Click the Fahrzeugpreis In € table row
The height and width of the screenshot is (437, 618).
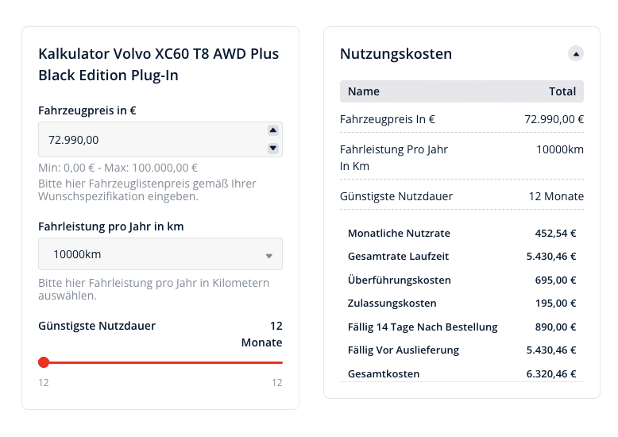462,119
